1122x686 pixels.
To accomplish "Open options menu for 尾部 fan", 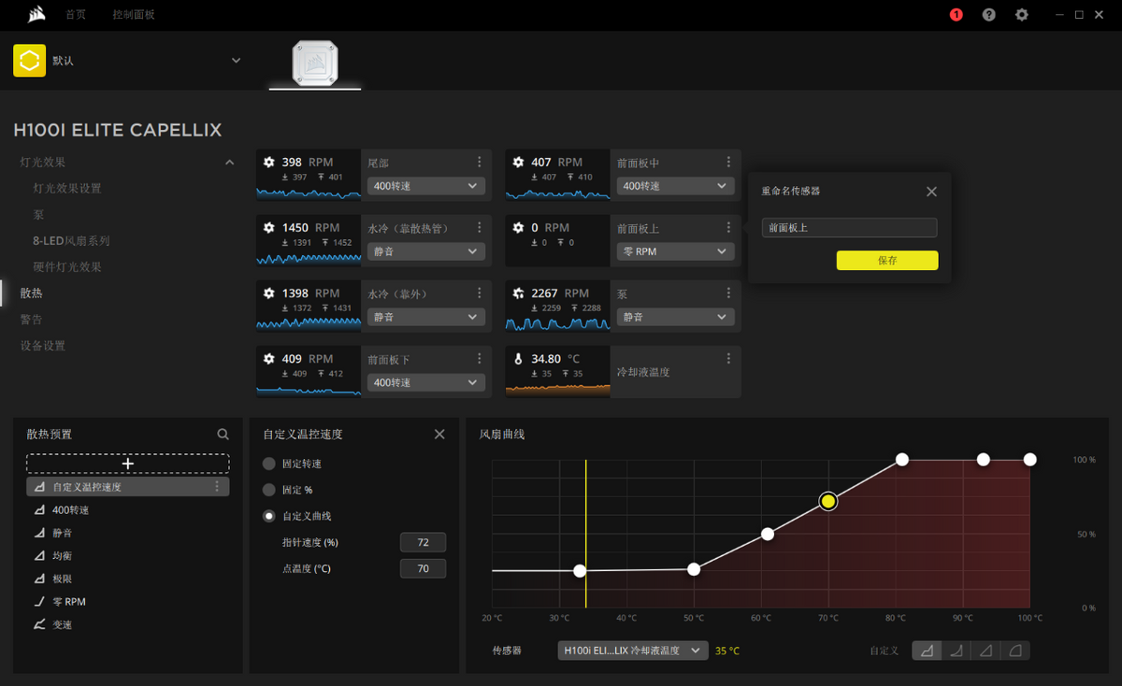I will pyautogui.click(x=480, y=163).
